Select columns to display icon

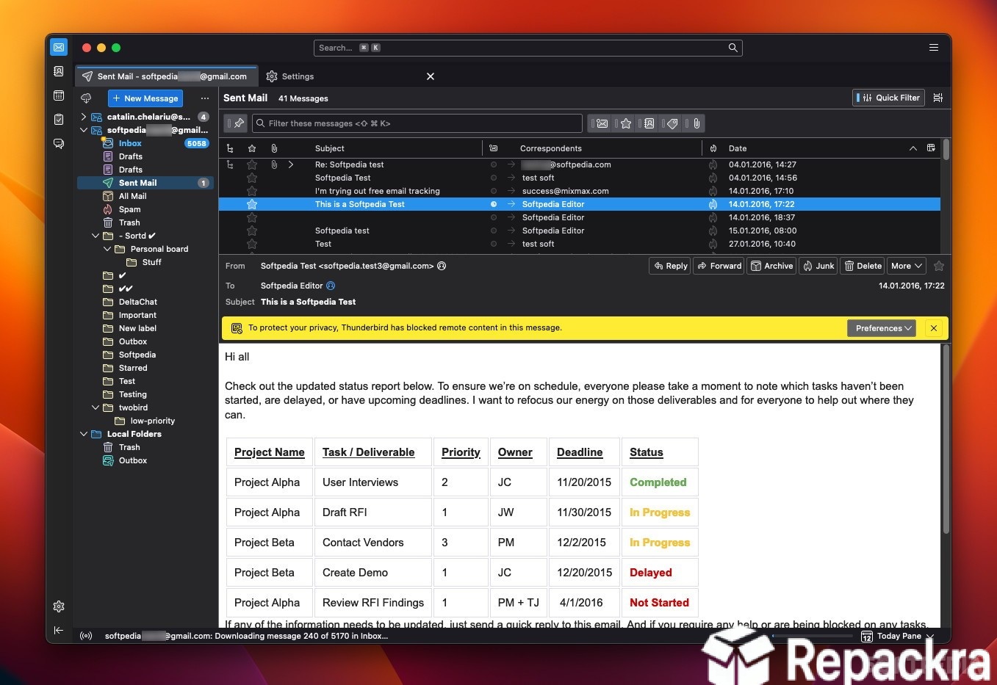931,148
